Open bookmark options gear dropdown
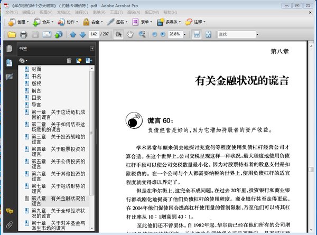Screen dimensions: 317x235 pos(23,61)
